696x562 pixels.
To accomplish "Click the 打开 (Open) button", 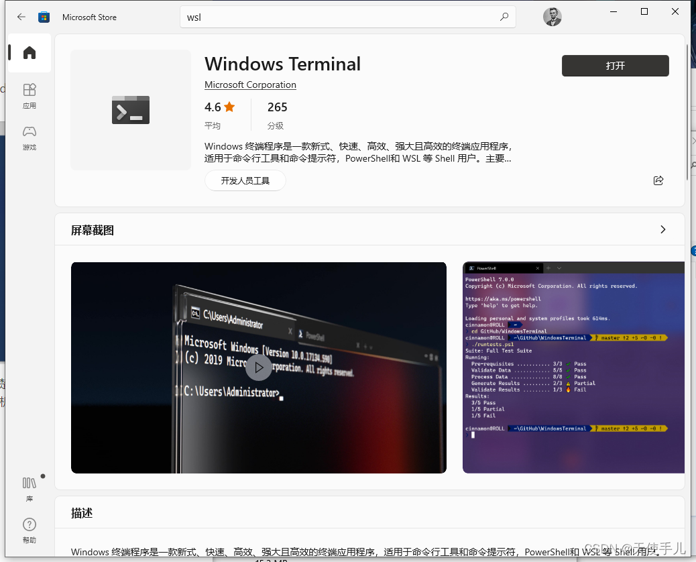I will pos(616,66).
